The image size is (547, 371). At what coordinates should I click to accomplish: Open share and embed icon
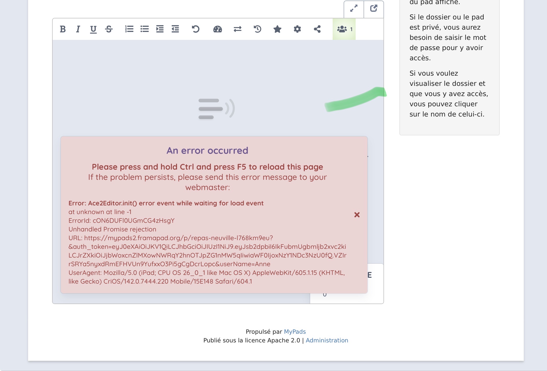click(x=317, y=29)
